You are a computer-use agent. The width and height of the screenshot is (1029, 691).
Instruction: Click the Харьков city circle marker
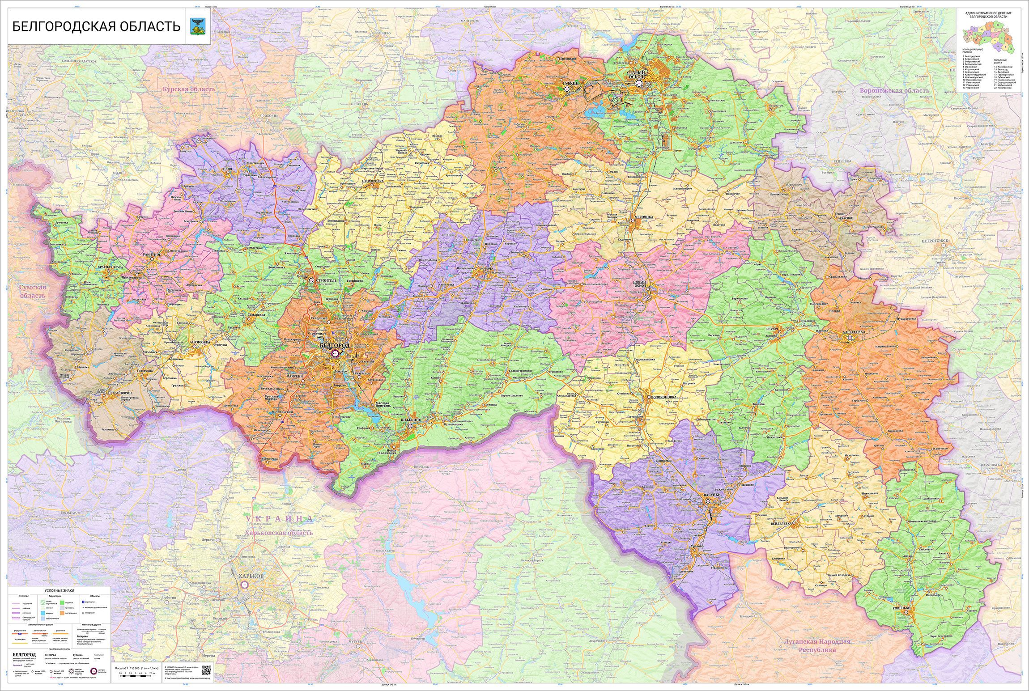pos(244,585)
